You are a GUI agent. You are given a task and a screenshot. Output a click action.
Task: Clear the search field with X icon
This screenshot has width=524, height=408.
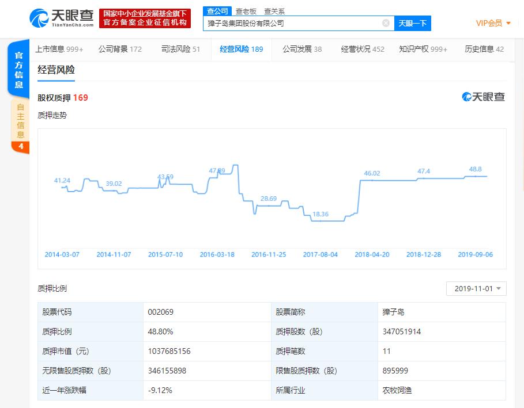[x=386, y=24]
